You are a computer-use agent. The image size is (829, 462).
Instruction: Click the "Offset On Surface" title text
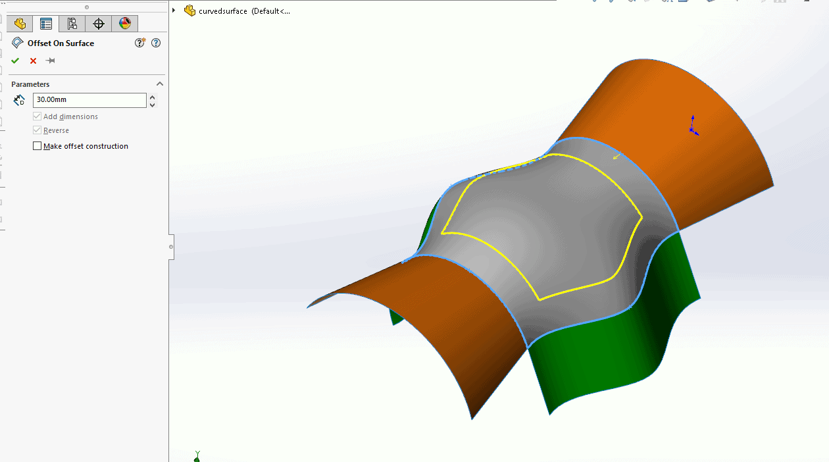point(61,43)
